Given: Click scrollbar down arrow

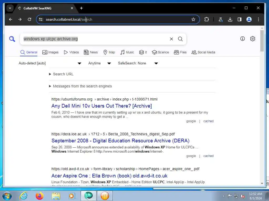Looking at the screenshot, I should [262, 183].
